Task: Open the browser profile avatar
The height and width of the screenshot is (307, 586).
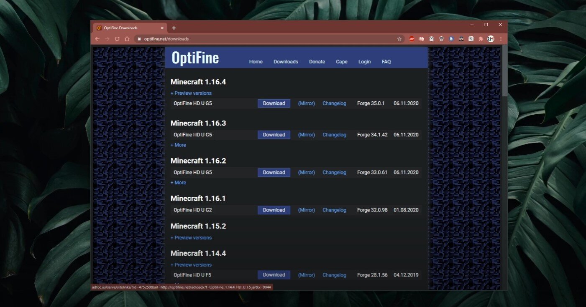Action: tap(491, 39)
